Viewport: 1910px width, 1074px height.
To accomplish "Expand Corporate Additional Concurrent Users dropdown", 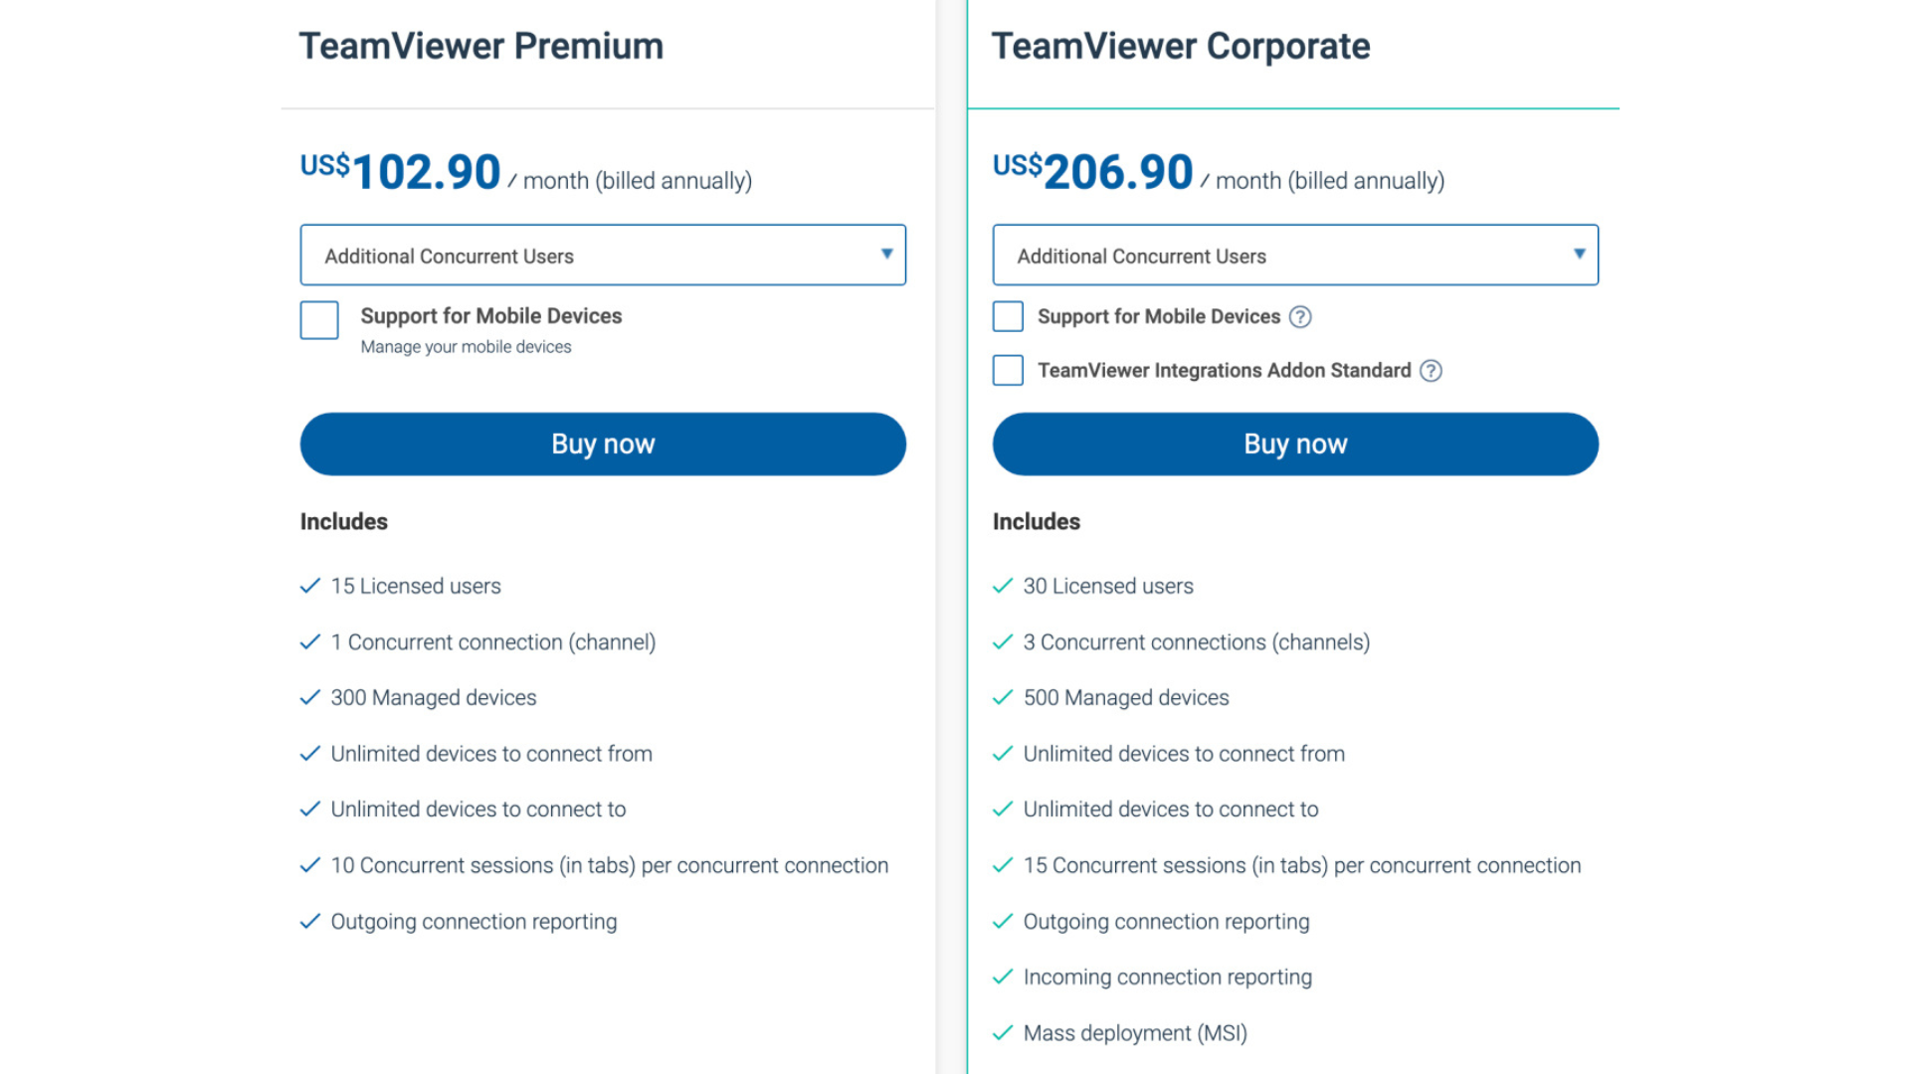I will coord(1294,256).
